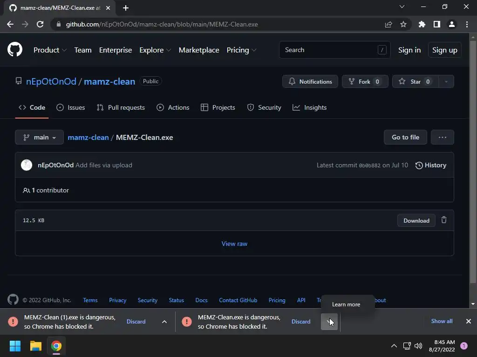Viewport: 477px width, 357px height.
Task: Open commit hash 0b0b882
Action: point(369,165)
